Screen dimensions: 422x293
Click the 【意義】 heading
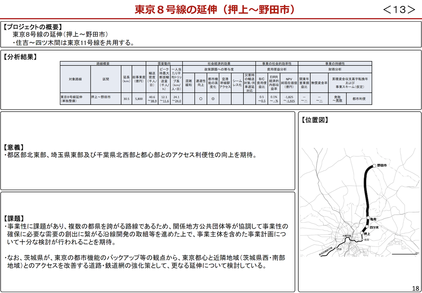click(14, 148)
